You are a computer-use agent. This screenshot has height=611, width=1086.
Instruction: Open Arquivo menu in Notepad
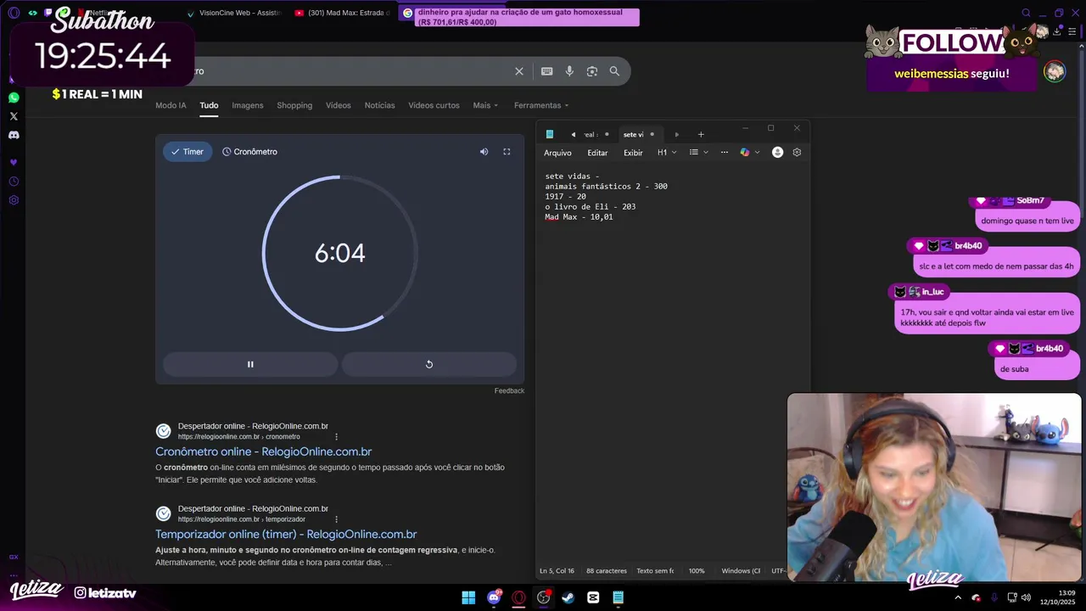pyautogui.click(x=557, y=153)
